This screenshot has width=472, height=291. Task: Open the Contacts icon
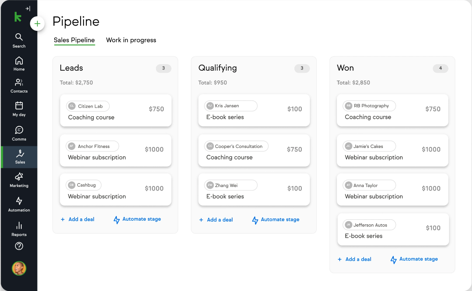(19, 83)
